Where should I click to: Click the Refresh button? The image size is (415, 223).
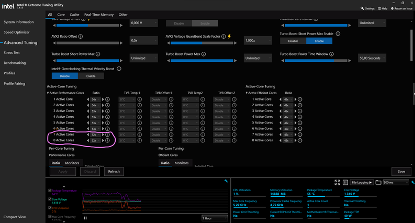point(114,171)
